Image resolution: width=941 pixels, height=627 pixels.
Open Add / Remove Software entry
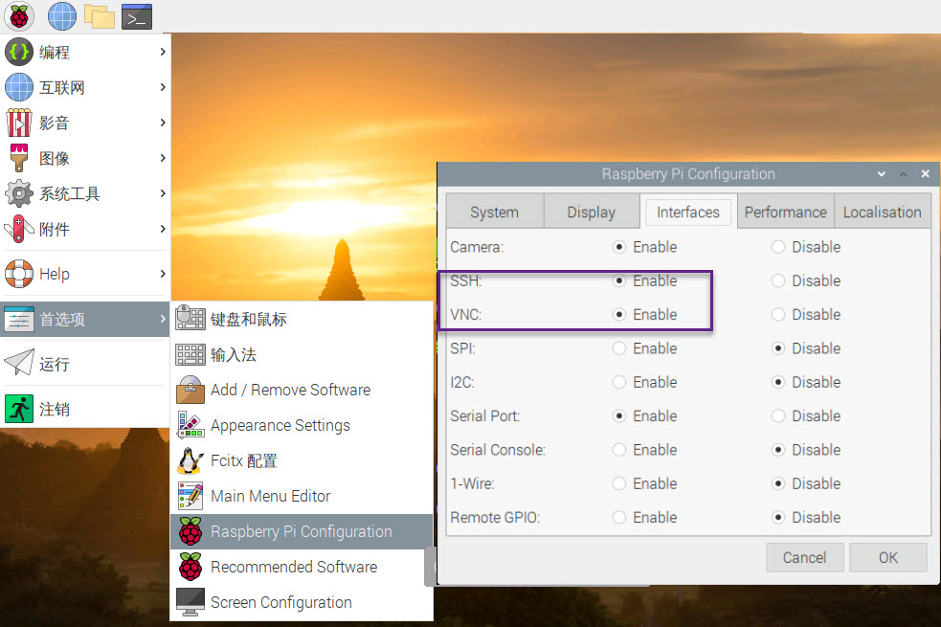[302, 390]
